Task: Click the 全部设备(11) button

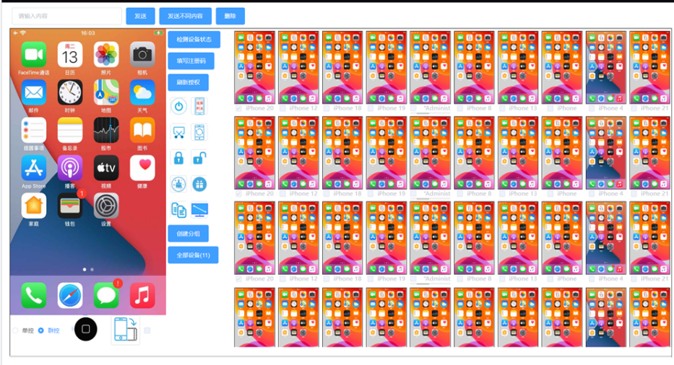Action: click(x=194, y=255)
